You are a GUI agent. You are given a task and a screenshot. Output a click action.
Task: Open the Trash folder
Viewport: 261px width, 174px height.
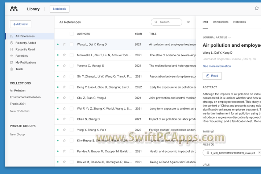19,69
